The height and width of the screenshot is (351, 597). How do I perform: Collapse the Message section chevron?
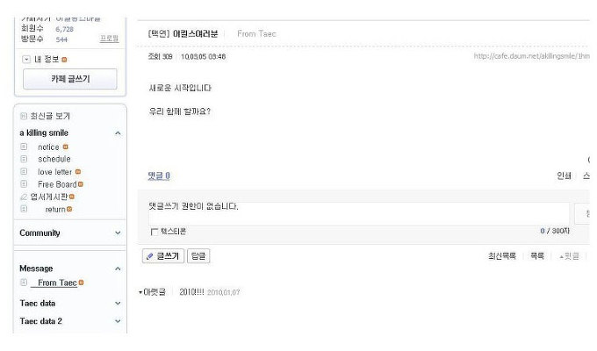118,269
